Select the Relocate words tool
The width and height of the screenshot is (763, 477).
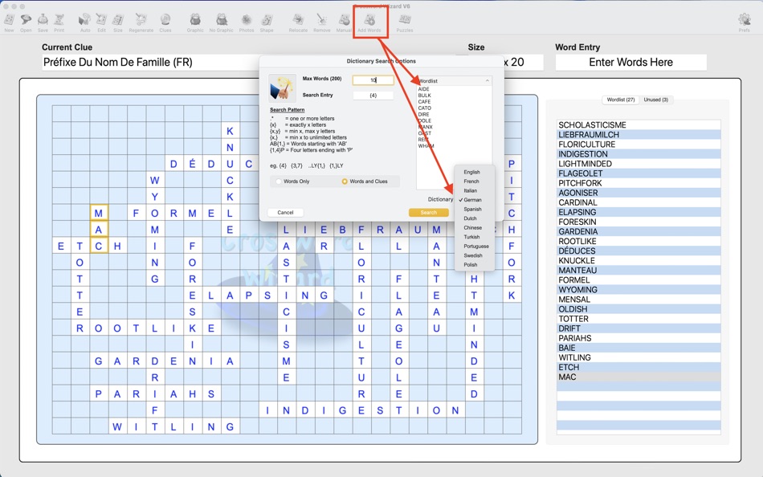[299, 20]
